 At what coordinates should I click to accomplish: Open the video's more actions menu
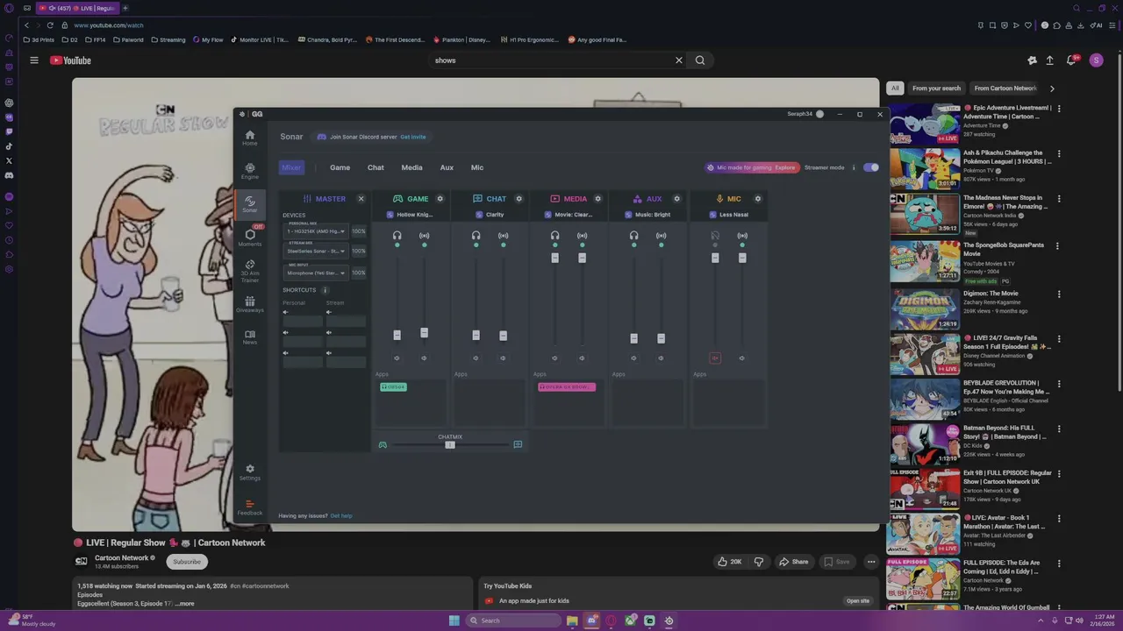click(x=871, y=562)
